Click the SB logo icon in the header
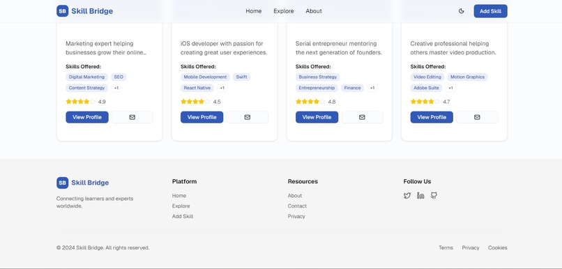562x269 pixels. tap(62, 11)
